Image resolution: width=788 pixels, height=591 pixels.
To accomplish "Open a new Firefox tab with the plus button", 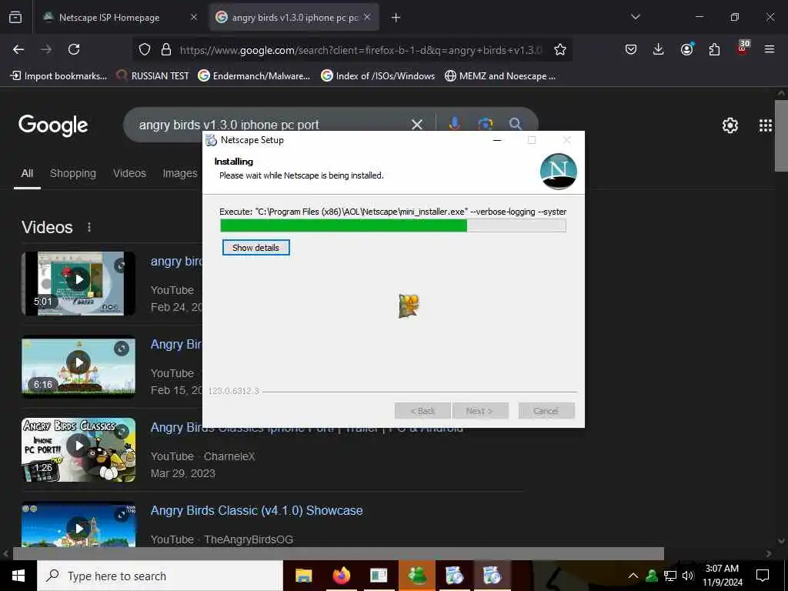I will click(x=396, y=18).
